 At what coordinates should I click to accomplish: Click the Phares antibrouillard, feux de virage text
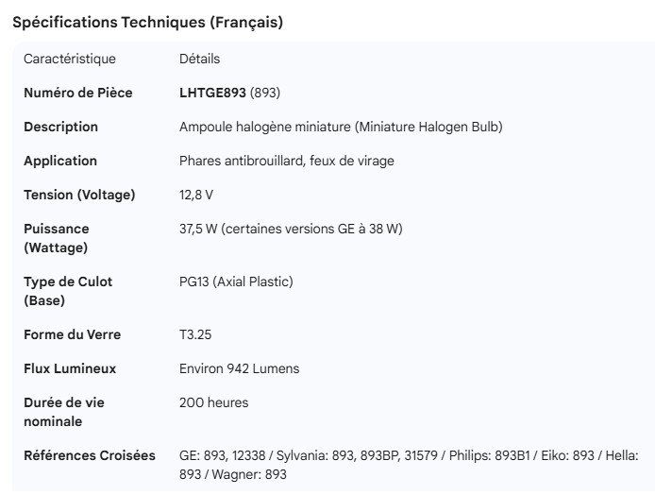[x=287, y=161]
